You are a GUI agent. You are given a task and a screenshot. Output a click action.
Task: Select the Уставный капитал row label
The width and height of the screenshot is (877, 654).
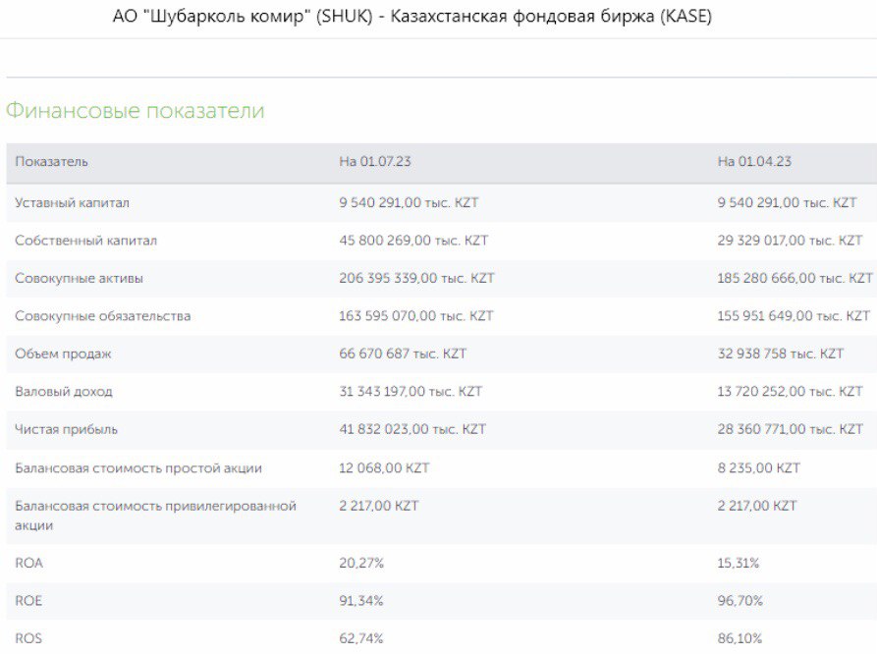click(72, 202)
